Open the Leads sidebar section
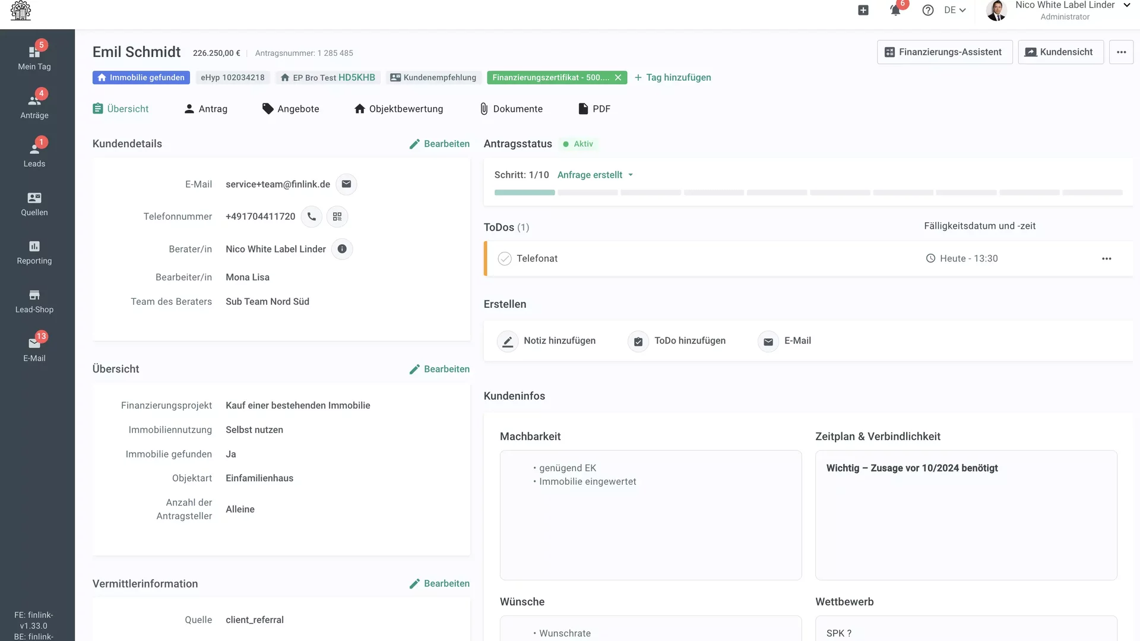The height and width of the screenshot is (641, 1140). [x=34, y=151]
